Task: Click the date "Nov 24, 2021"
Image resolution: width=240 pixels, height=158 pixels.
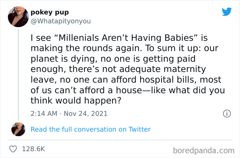Action: coord(85,113)
